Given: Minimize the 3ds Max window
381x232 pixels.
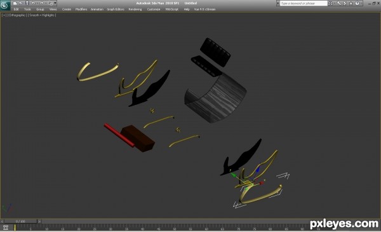Looking at the screenshot, I should click(x=370, y=3).
